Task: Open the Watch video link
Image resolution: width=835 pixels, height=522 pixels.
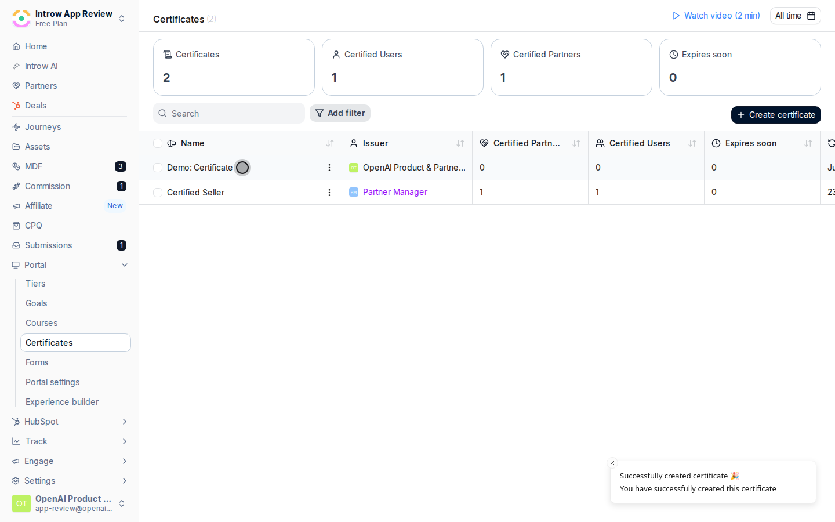Action: pos(716,16)
